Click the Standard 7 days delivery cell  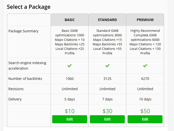(107, 99)
